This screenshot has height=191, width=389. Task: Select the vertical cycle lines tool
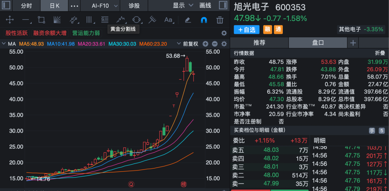pyautogui.click(x=89, y=19)
